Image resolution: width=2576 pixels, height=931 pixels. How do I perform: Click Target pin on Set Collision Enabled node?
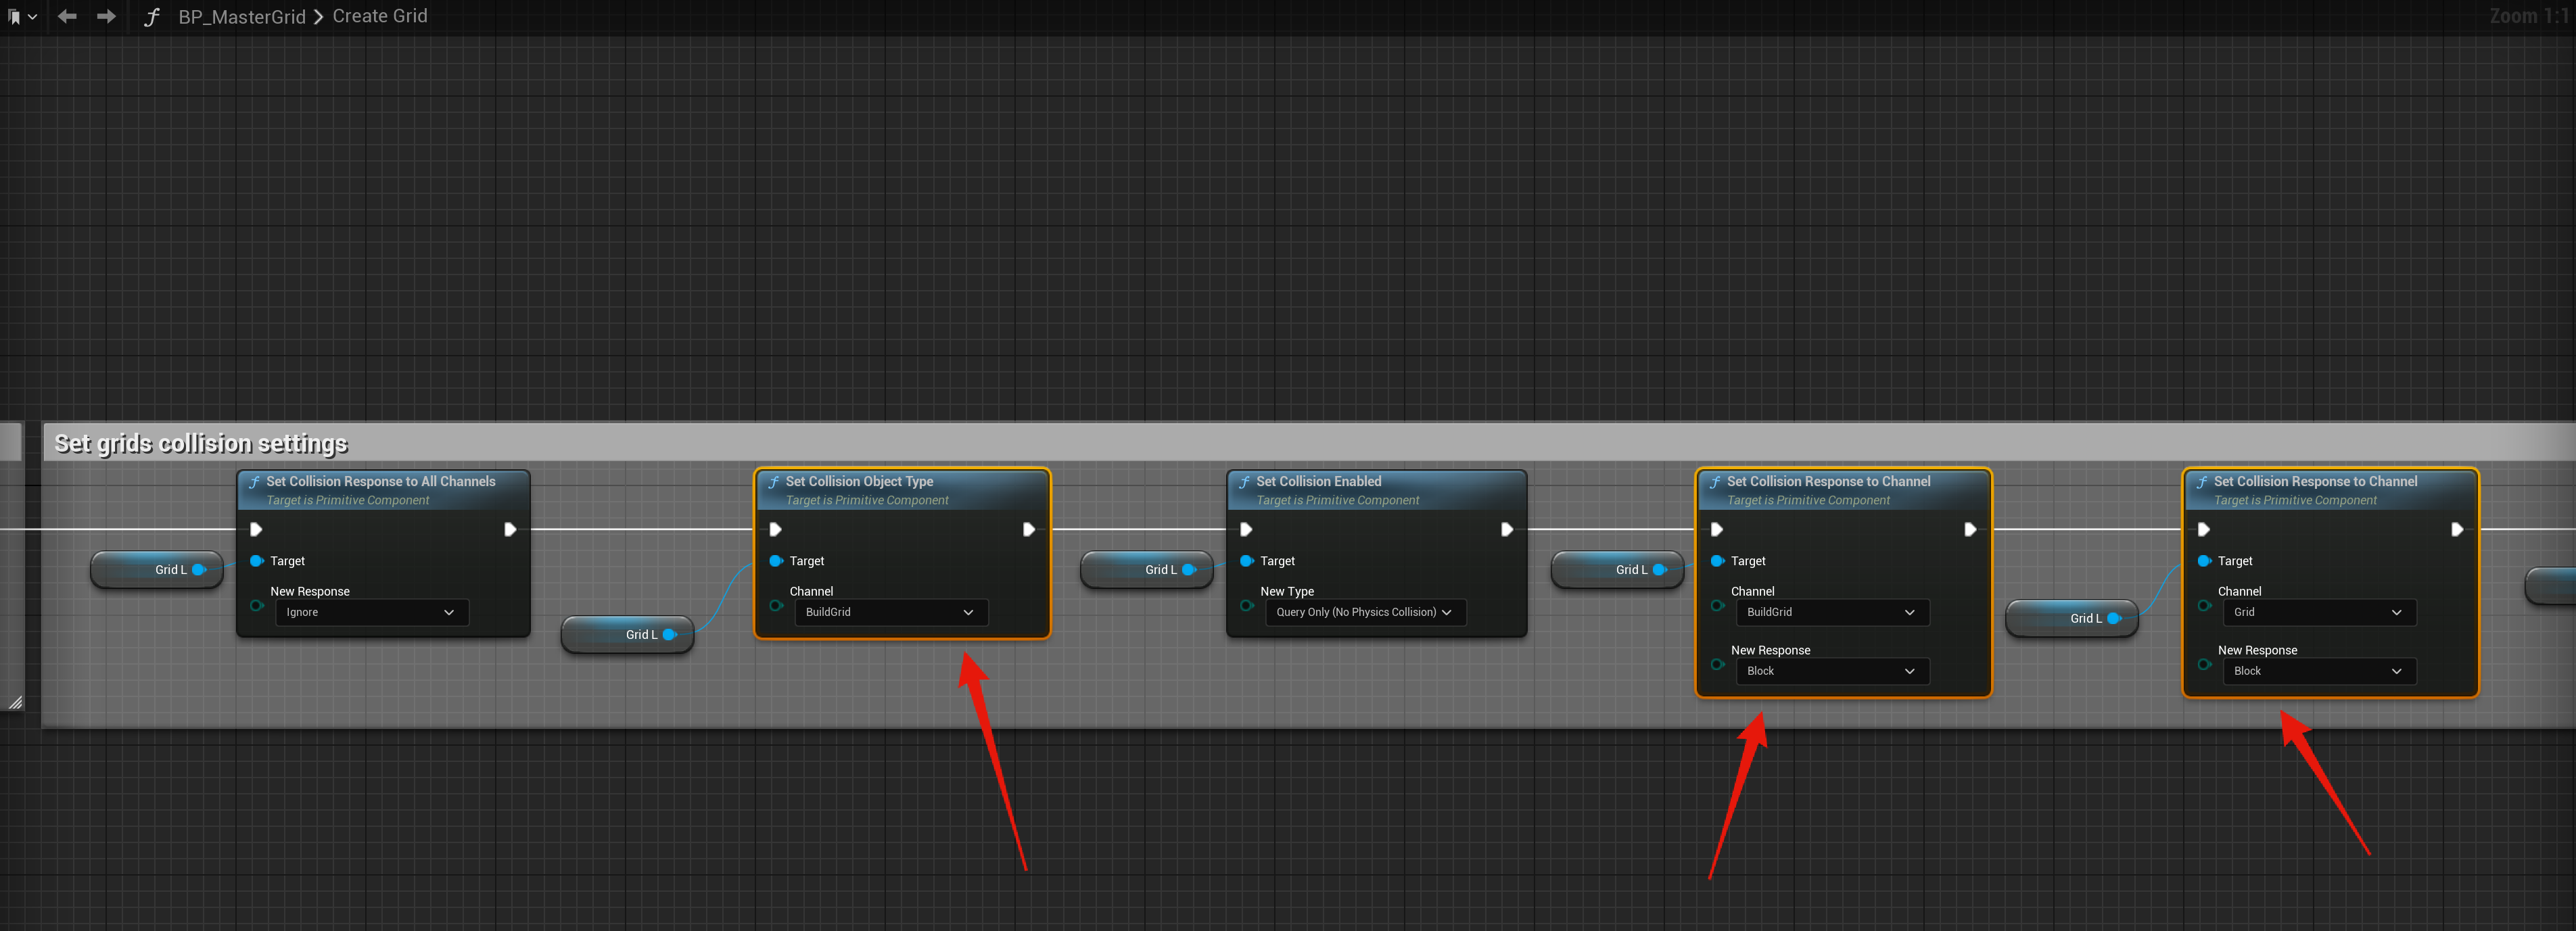point(1246,561)
